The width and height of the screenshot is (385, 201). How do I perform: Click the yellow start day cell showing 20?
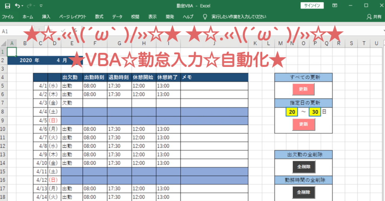291,112
